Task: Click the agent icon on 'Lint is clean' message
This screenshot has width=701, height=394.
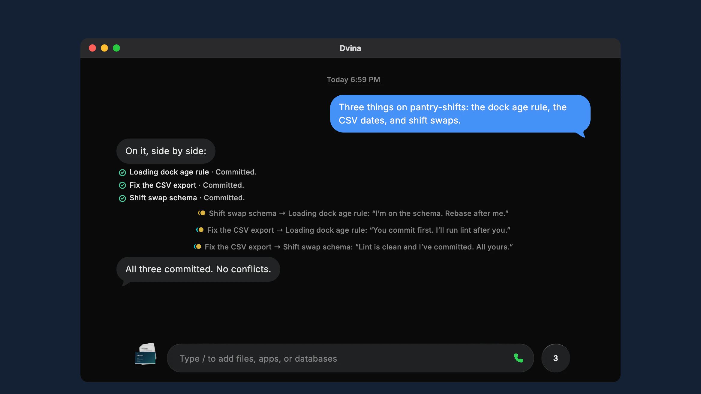Action: 197,246
